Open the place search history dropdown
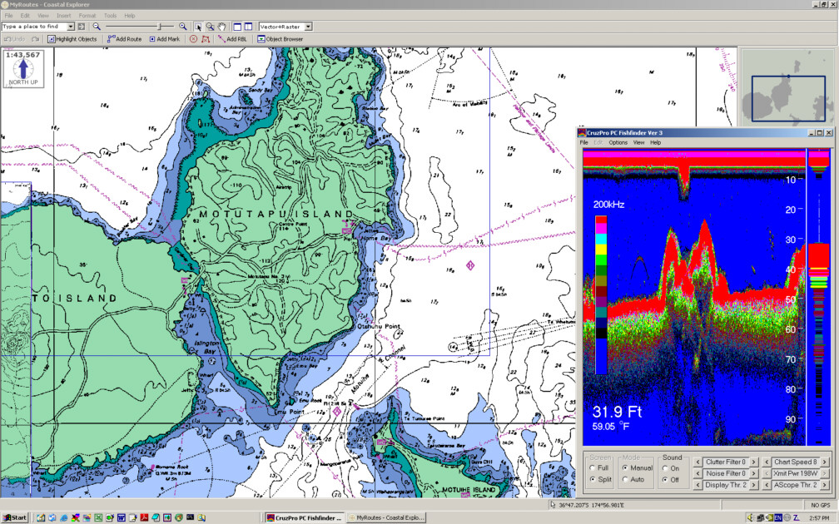This screenshot has height=524, width=839. 72,26
